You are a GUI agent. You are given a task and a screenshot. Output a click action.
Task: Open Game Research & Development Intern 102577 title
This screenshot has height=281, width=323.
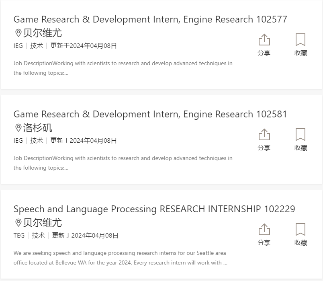(x=150, y=20)
